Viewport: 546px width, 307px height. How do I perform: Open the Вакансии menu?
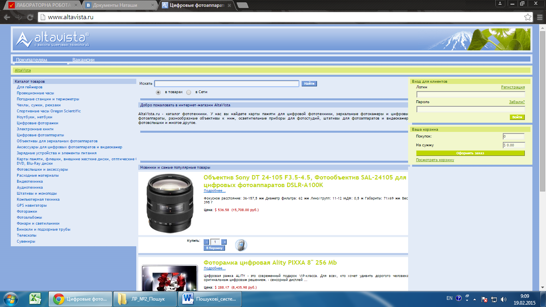click(83, 60)
